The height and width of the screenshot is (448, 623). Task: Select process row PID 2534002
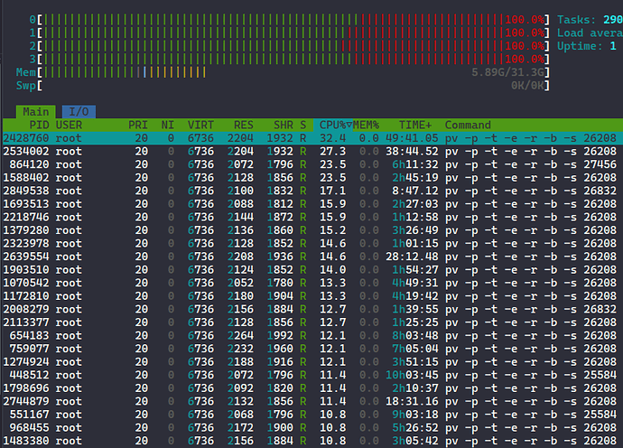[x=312, y=151]
